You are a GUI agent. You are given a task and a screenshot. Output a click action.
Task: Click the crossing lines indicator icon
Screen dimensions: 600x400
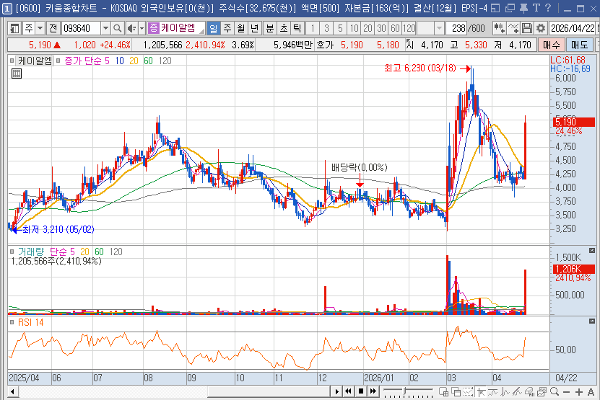coord(513,28)
